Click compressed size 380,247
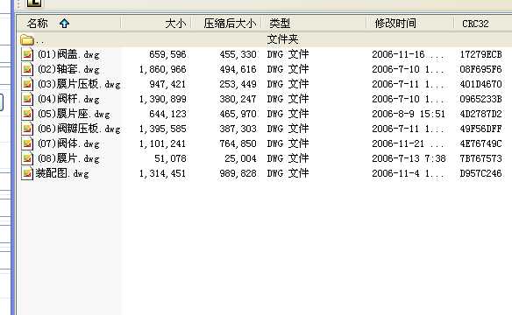Screen dimensions: 512x315 [x=238, y=99]
